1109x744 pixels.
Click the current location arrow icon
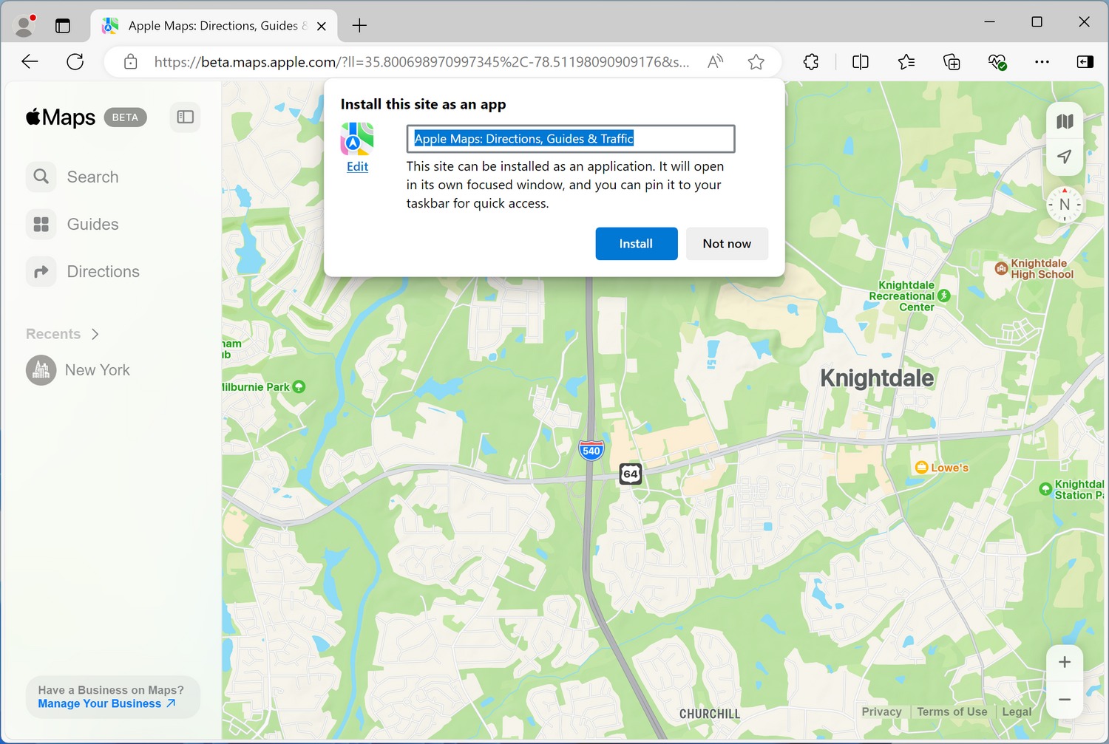tap(1065, 157)
